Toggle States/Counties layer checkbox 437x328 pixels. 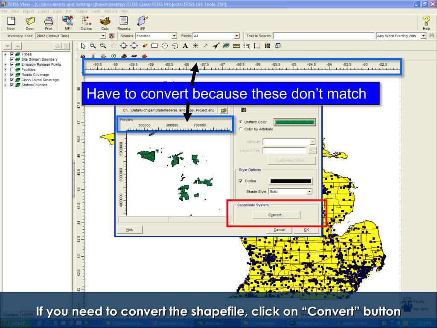[x=12, y=85]
